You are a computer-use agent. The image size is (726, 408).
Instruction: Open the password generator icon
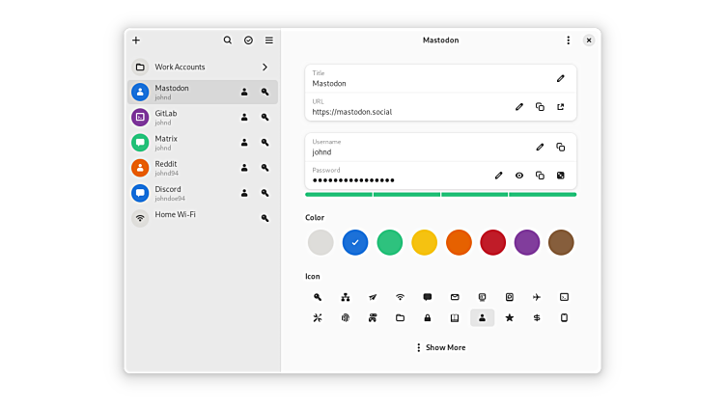point(560,176)
